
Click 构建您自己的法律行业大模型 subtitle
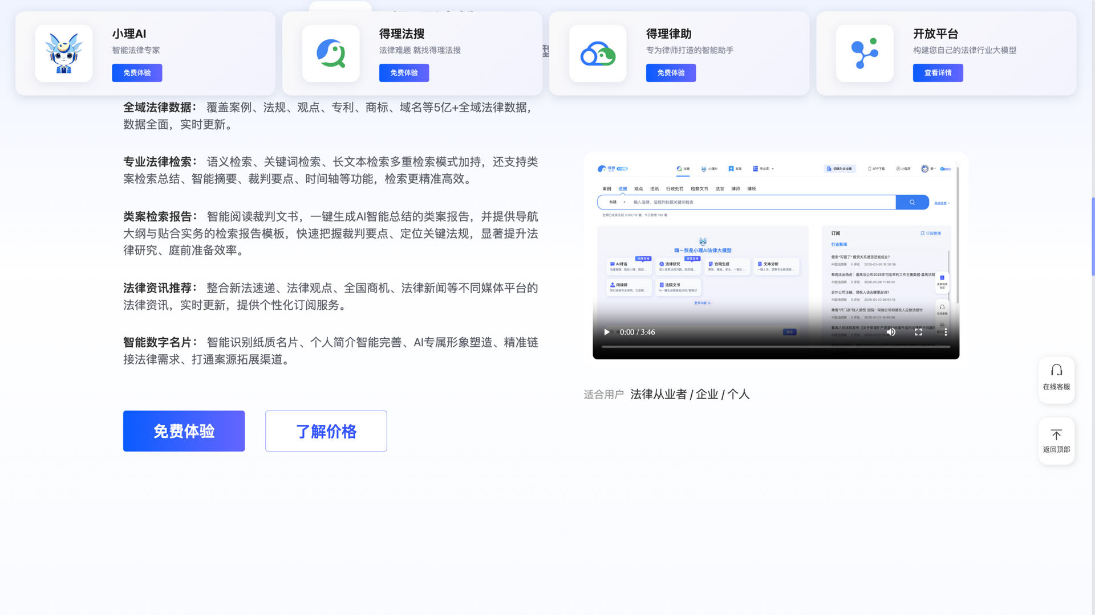click(x=964, y=50)
